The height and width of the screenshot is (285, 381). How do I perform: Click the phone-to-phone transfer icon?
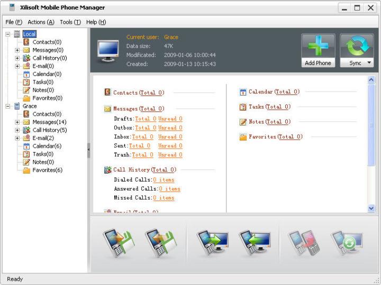pyautogui.click(x=302, y=243)
